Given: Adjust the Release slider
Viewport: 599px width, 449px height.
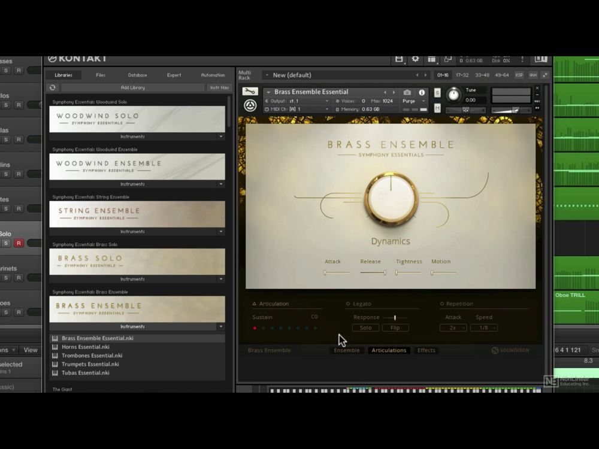Looking at the screenshot, I should point(373,272).
